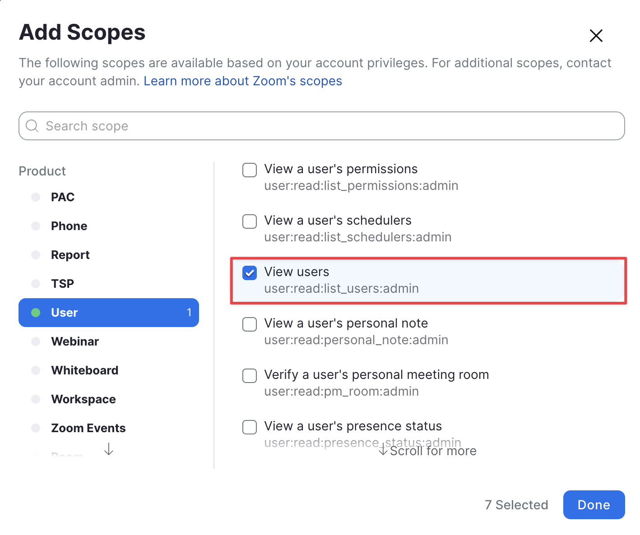Focus the Search scope input field
Image resolution: width=640 pixels, height=535 pixels.
(x=322, y=126)
